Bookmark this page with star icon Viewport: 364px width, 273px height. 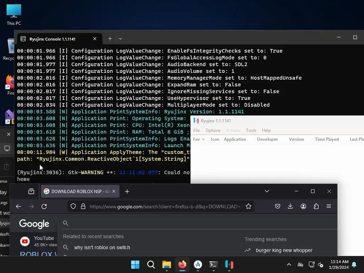tap(248, 207)
